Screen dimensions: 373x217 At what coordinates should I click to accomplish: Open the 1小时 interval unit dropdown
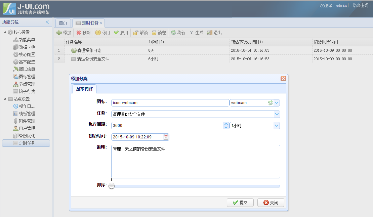pos(277,126)
